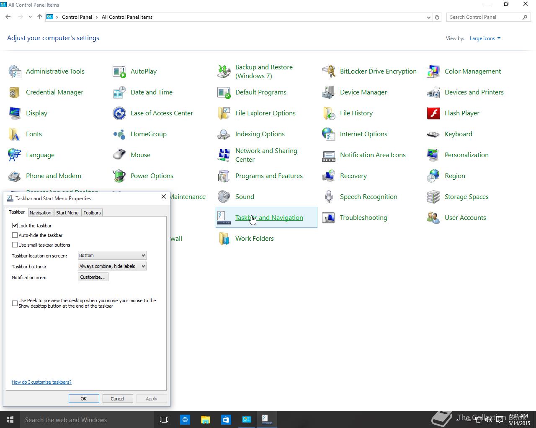536x428 pixels.
Task: Open Taskbar location on screen dropdown
Action: pyautogui.click(x=112, y=255)
